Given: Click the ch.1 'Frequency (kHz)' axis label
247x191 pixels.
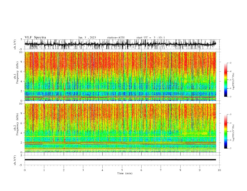Looking at the screenshot, I should click(17, 72).
